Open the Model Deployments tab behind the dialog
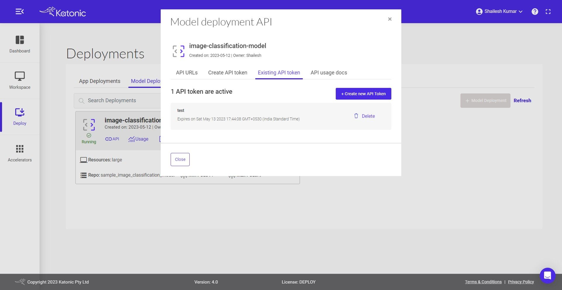Image resolution: width=562 pixels, height=290 pixels. [x=145, y=81]
